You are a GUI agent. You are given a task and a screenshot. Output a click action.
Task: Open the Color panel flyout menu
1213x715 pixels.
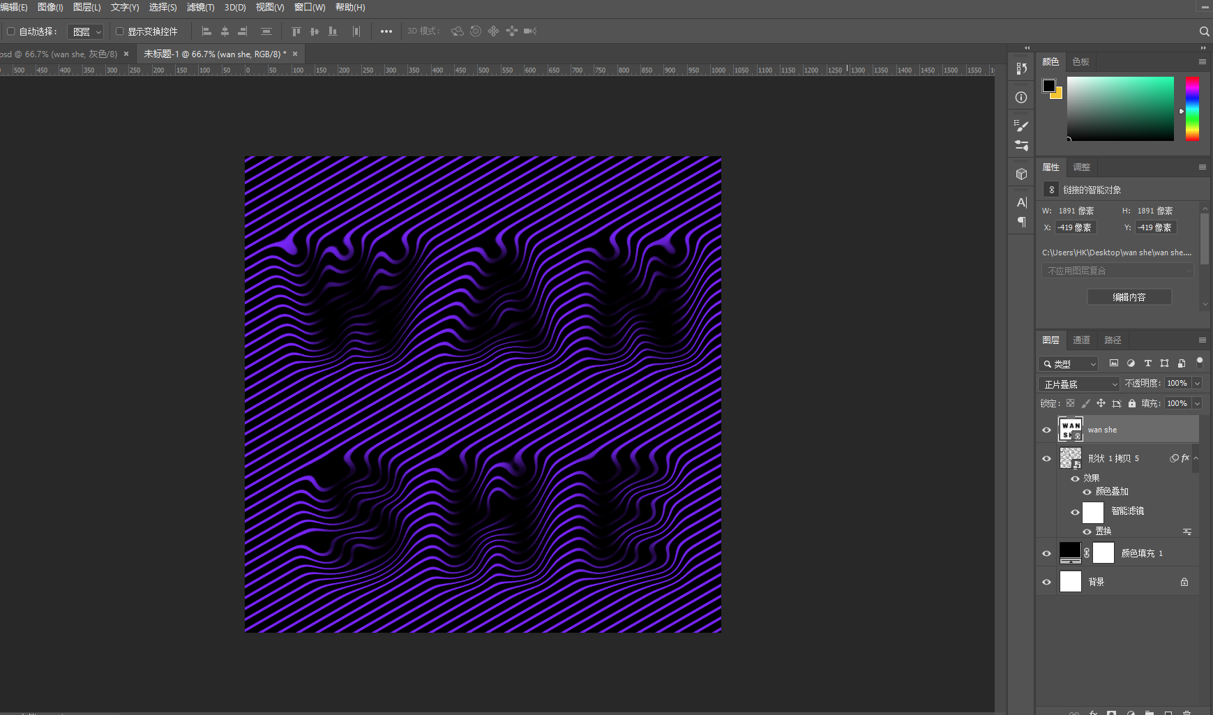point(1203,61)
